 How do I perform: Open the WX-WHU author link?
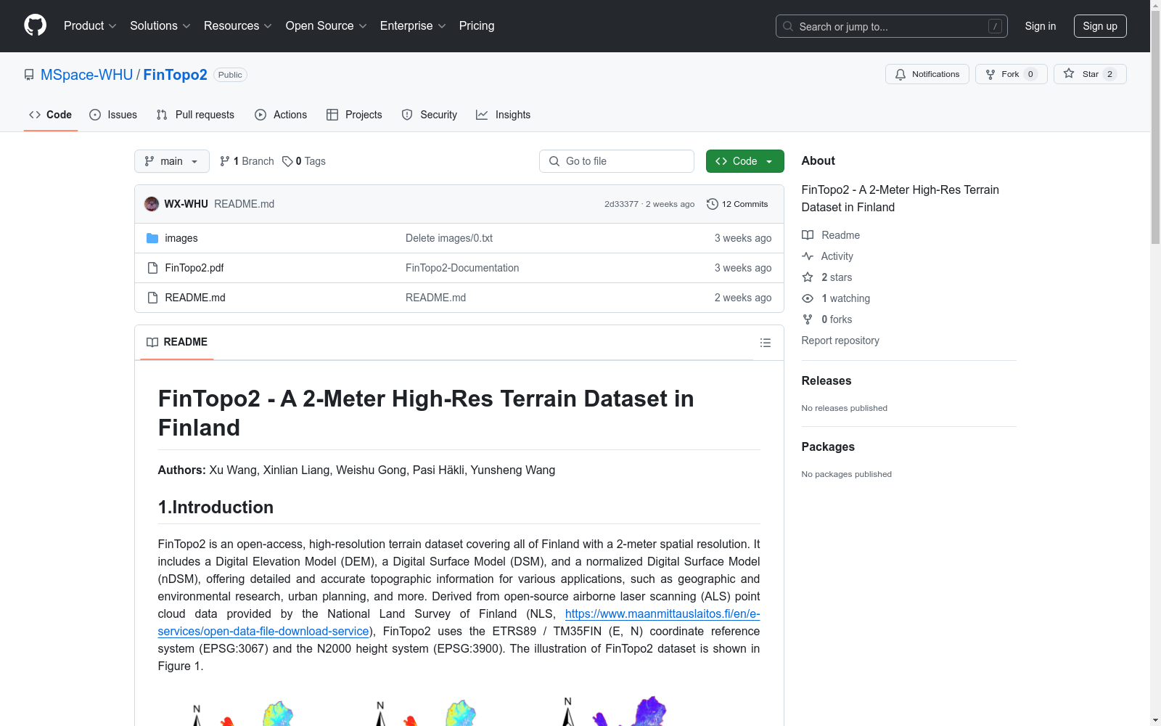point(186,204)
